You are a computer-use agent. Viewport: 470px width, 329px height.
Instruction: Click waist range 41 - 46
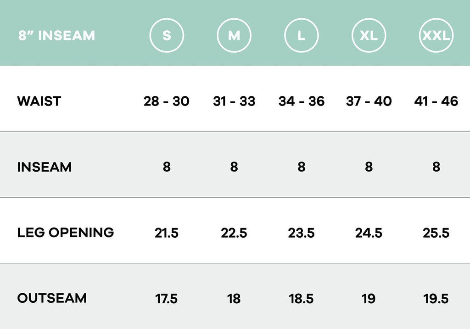pos(436,101)
